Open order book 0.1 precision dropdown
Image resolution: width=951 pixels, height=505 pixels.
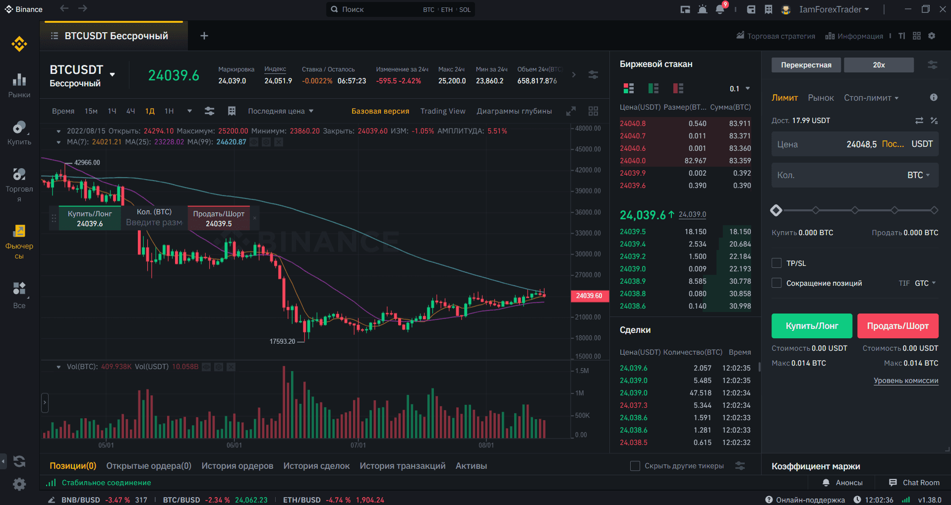click(x=740, y=89)
